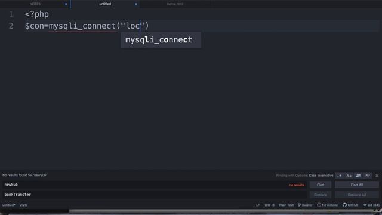382x215 pixels.
Task: Click the modified dot on the NOTES tab
Action: [x=66, y=4]
